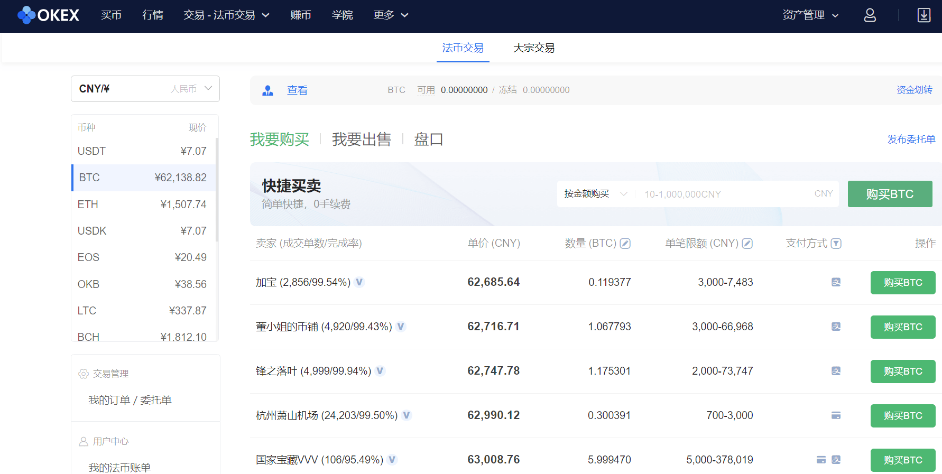
Task: Click 购买BTC for seller 董小姐的币铺
Action: coord(903,327)
